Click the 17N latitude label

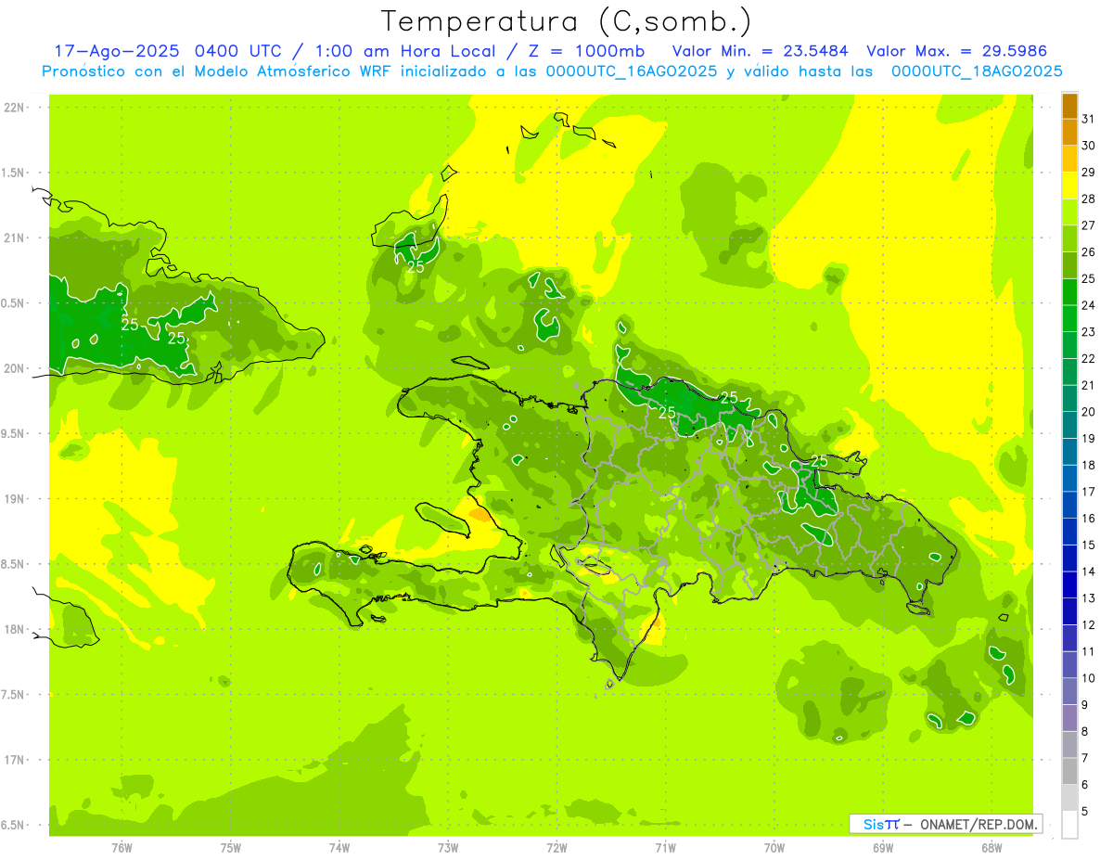15,761
